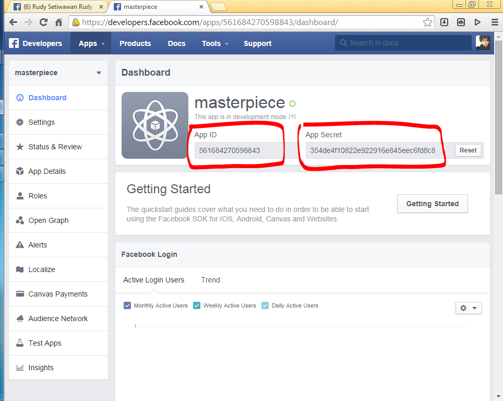Click the scrollbar up arrow
The width and height of the screenshot is (503, 401).
pos(498,36)
